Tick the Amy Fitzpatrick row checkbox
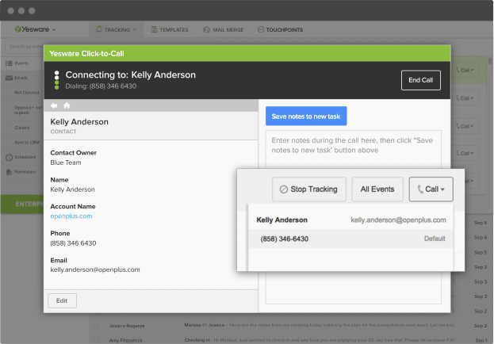 (97, 340)
